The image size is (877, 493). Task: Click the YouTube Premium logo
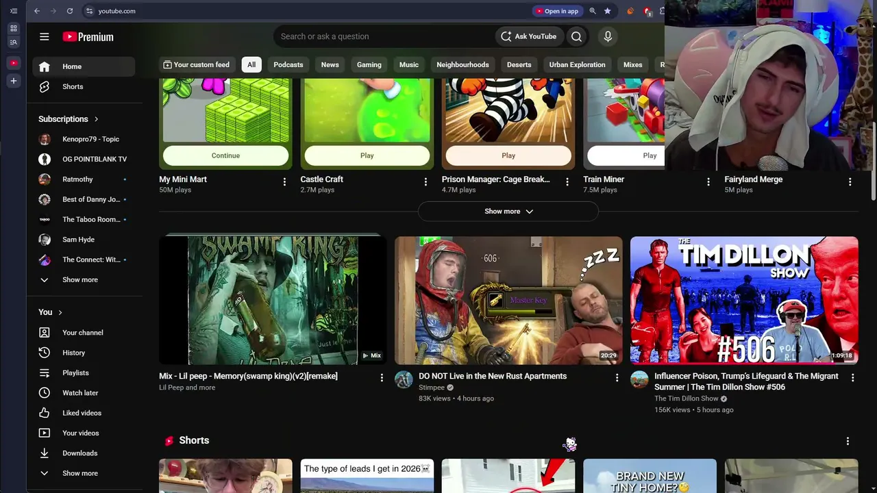(88, 37)
